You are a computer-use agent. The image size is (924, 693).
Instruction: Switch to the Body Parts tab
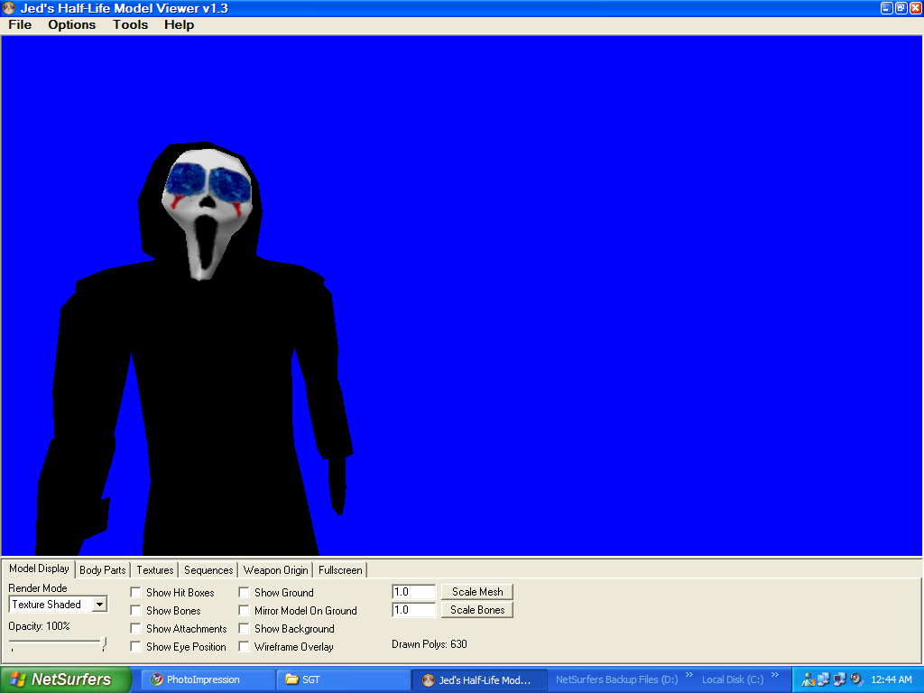click(103, 570)
